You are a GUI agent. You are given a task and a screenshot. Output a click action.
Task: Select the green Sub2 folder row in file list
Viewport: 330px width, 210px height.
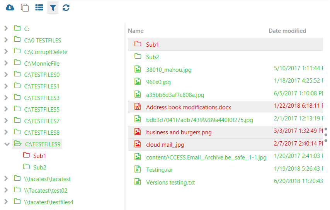point(153,57)
